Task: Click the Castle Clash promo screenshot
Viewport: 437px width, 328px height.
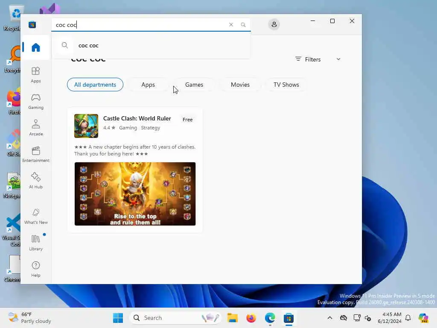Action: 135,194
